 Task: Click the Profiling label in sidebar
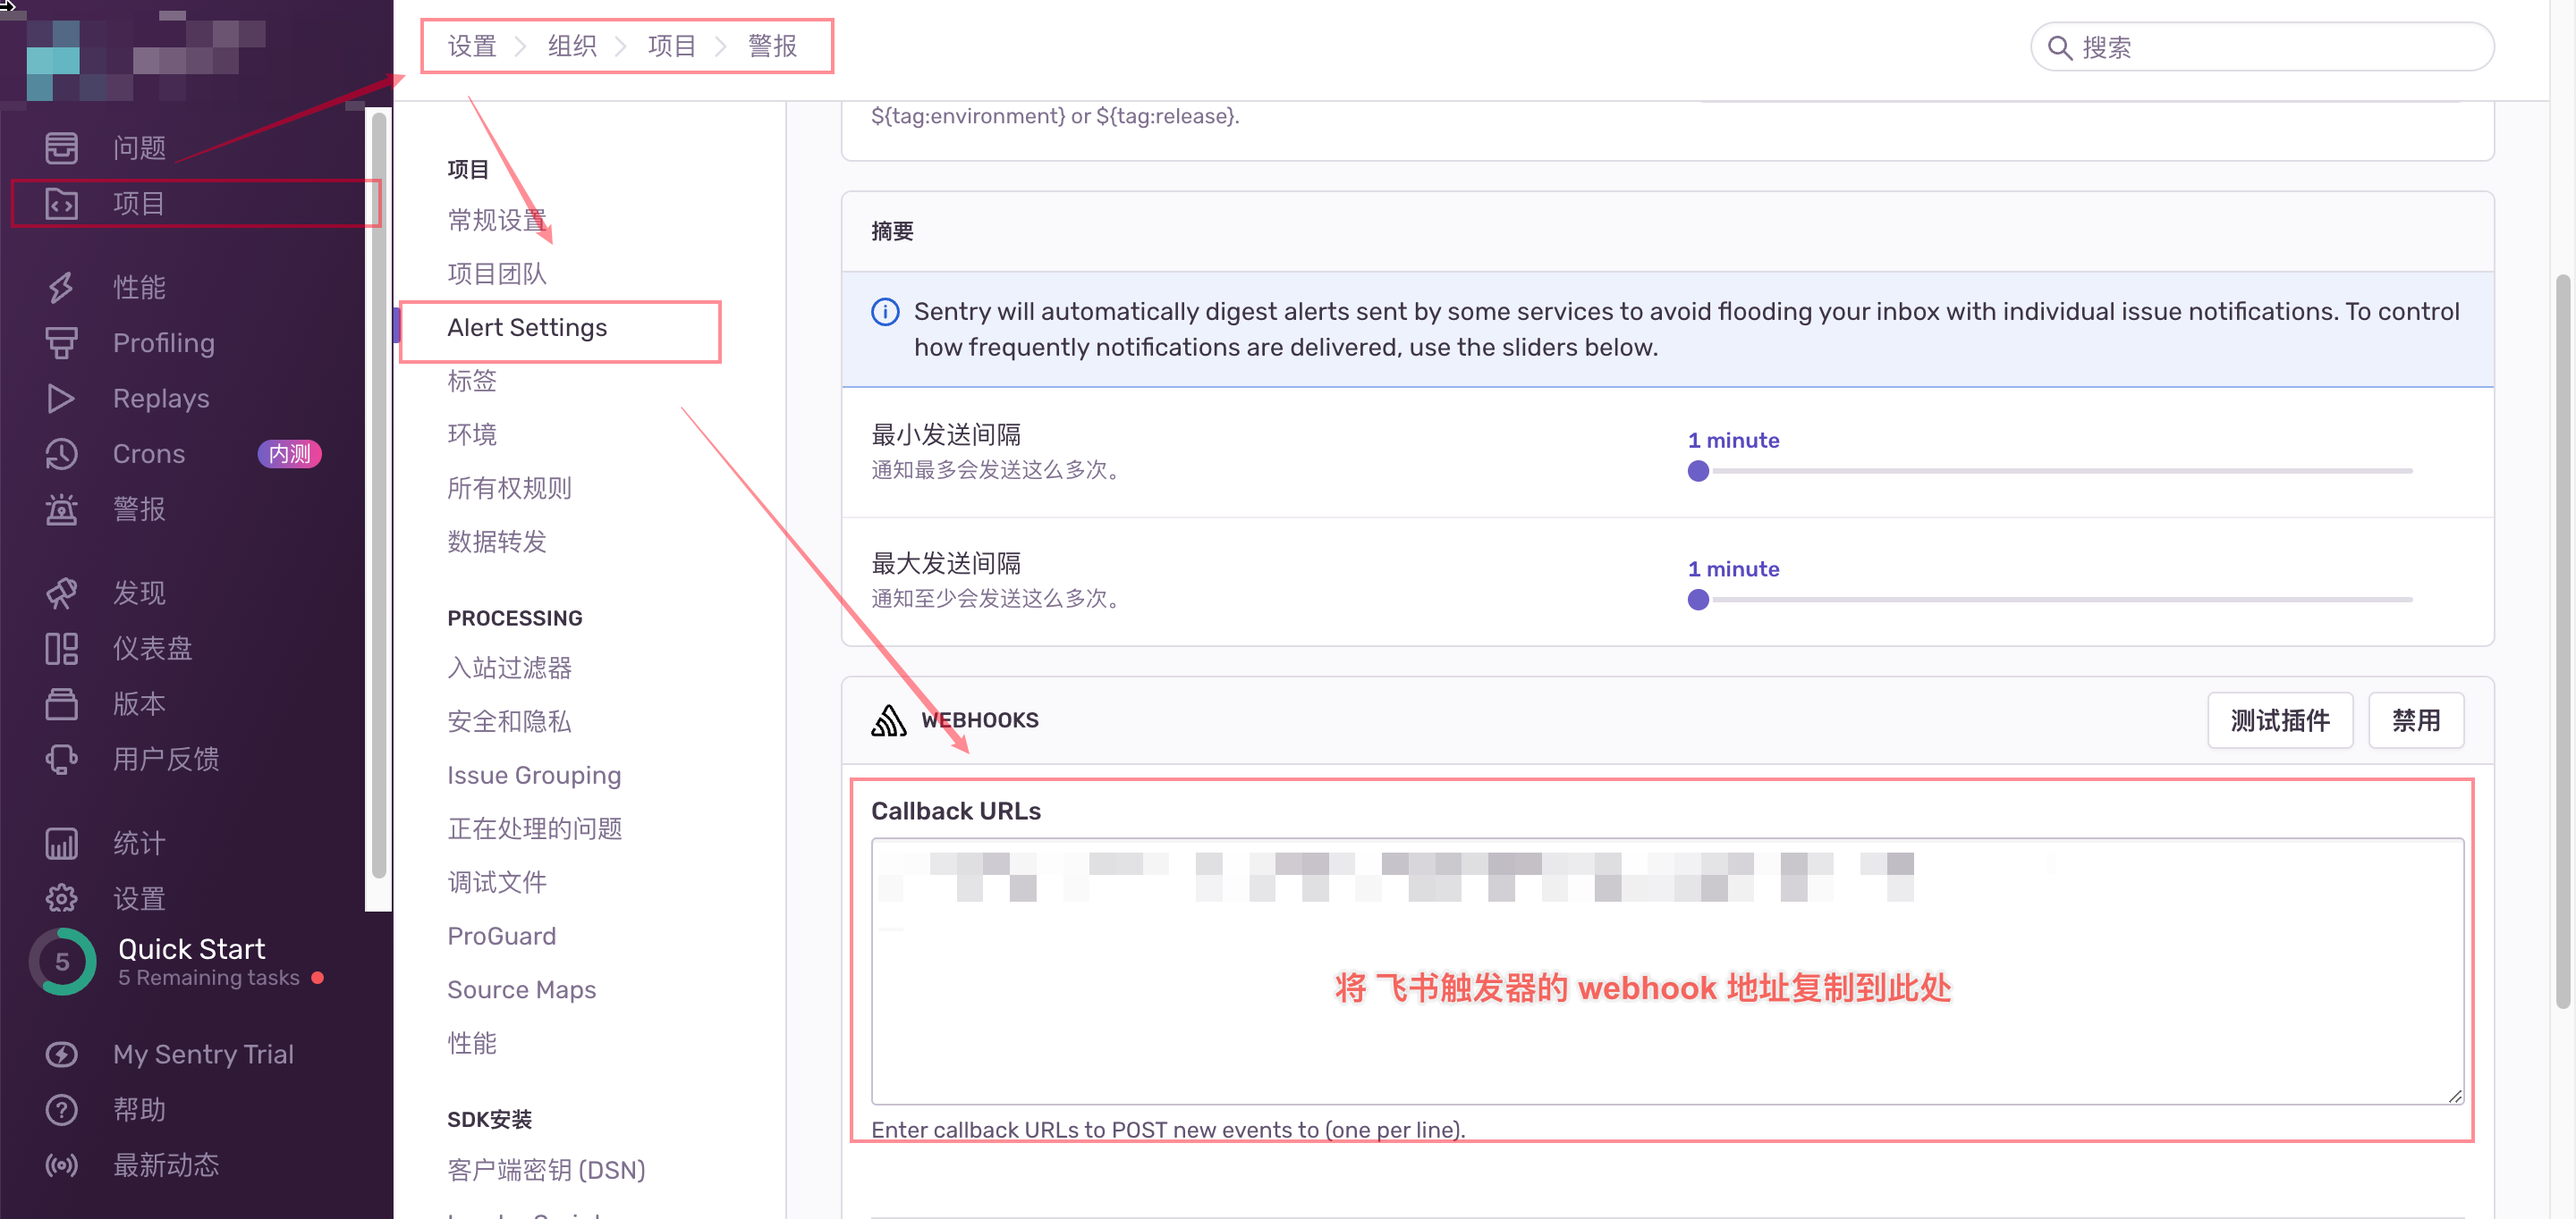click(x=164, y=342)
